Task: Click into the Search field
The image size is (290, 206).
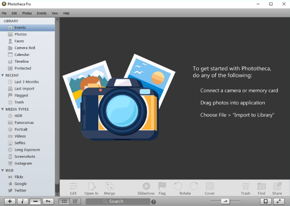Action: click(118, 201)
